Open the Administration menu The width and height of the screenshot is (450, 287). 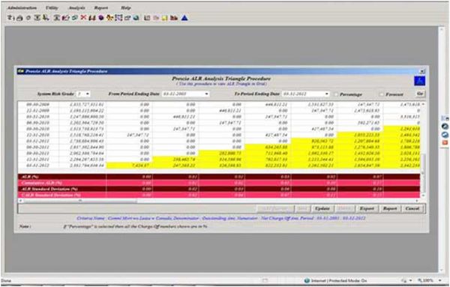tap(22, 7)
